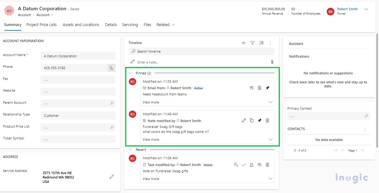
Task: Click Primary Contact lookup search icon
Action: [x=366, y=116]
